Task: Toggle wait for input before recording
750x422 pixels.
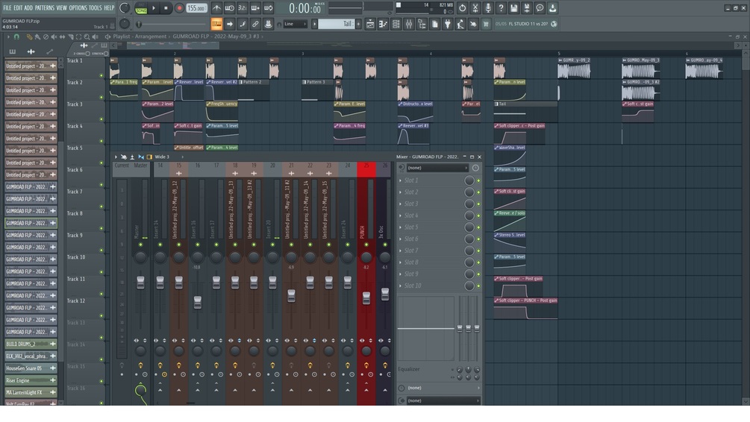Action: point(230,8)
